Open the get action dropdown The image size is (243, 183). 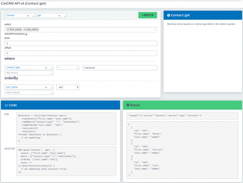(65, 16)
